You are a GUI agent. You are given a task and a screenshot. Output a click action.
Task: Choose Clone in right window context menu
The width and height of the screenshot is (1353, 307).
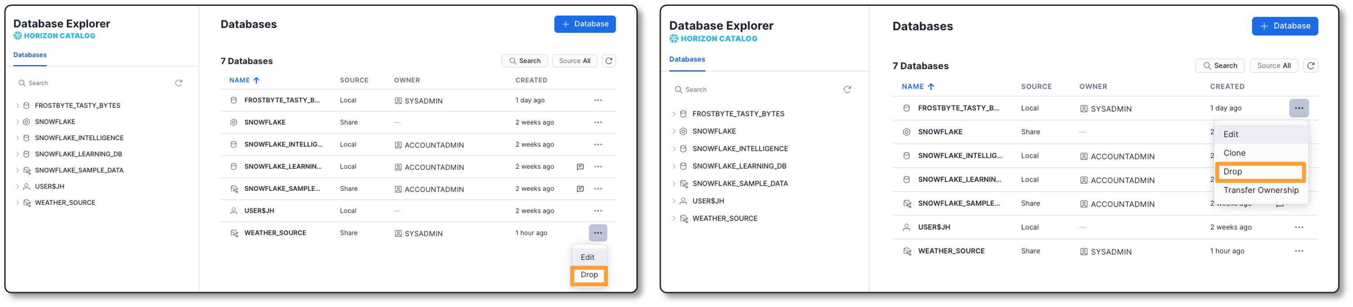1261,153
